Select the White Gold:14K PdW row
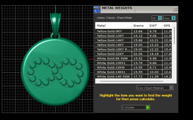This screenshot has height=120, width=193. 134,76
